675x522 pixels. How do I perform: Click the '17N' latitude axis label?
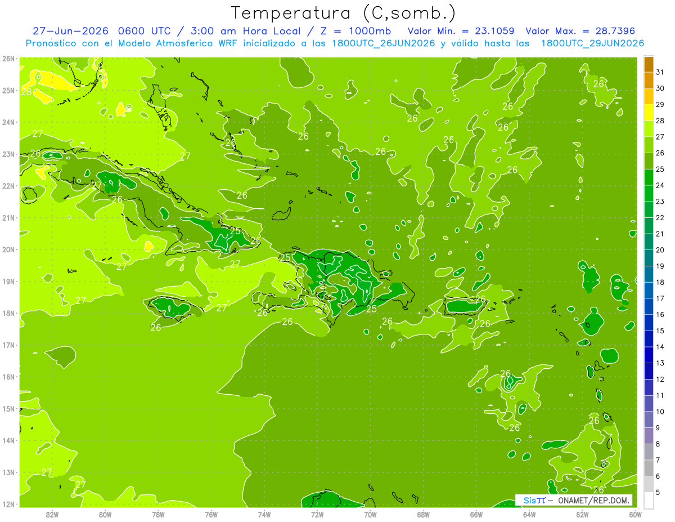pyautogui.click(x=8, y=345)
